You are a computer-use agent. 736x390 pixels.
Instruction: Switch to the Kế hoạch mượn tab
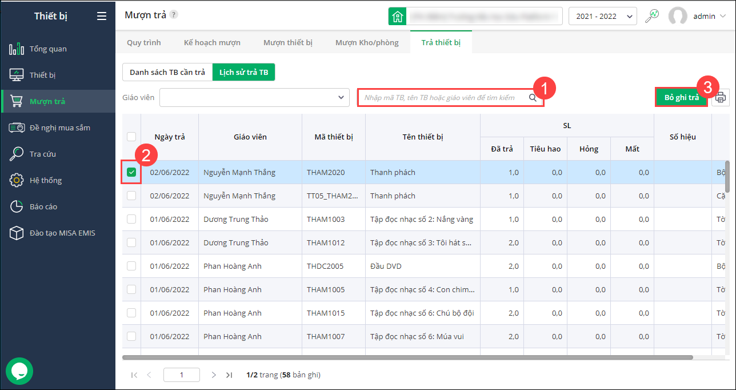click(x=212, y=42)
